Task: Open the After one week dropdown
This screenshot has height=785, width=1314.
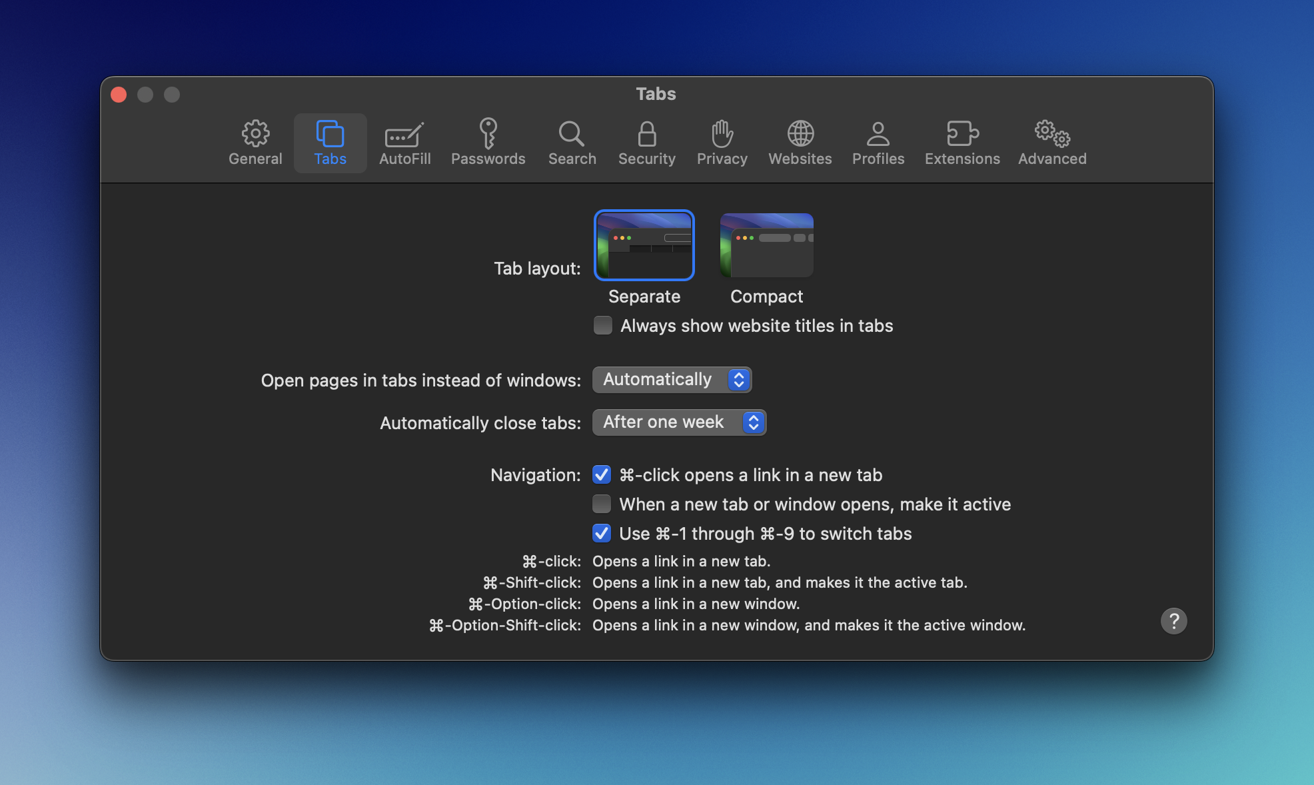Action: pyautogui.click(x=679, y=422)
